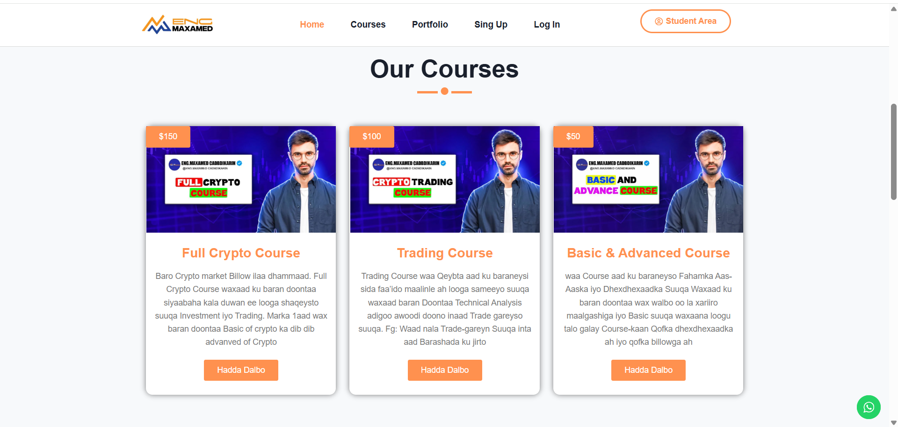Viewport: 898px width, 427px height.
Task: Go to Home menu item
Action: (x=312, y=24)
